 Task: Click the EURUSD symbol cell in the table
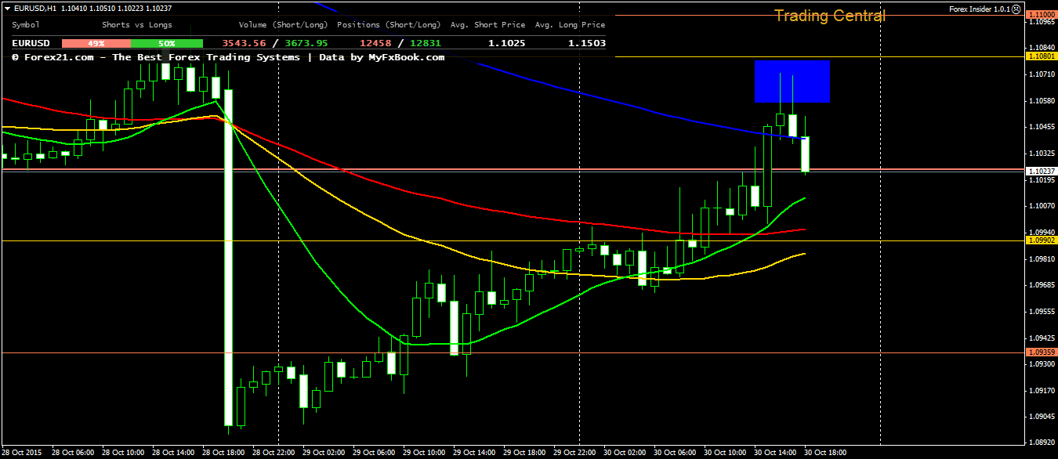click(x=31, y=43)
